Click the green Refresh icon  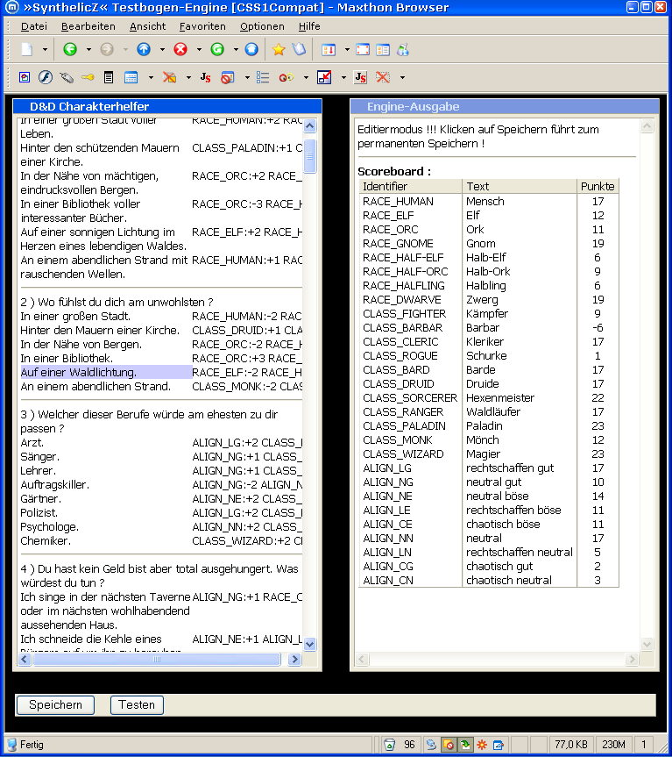[x=217, y=49]
